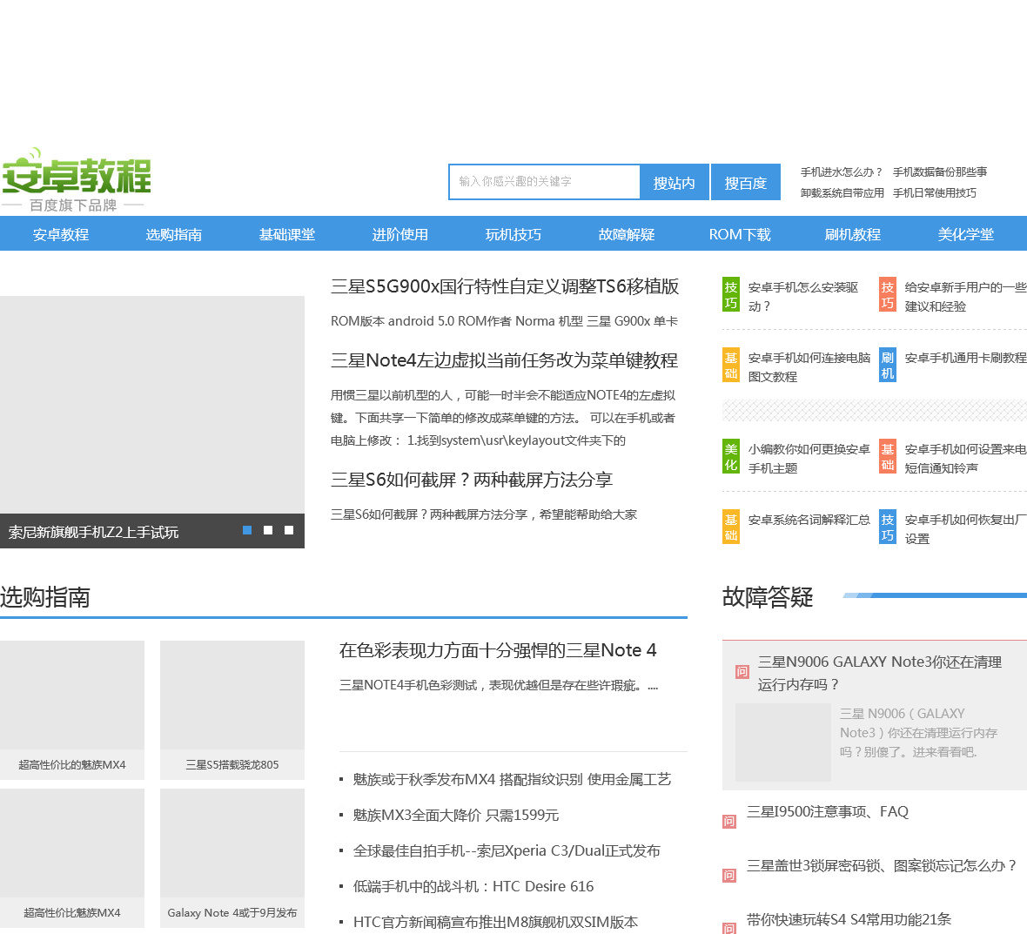Open link 安卓手机通用卡刷教程
The height and width of the screenshot is (934, 1027).
965,359
